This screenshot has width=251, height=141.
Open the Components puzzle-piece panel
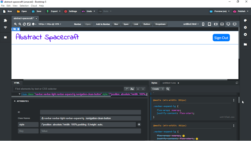point(5,20)
